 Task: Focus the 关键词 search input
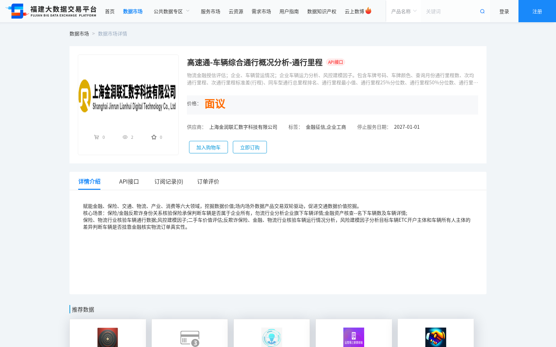coord(450,11)
